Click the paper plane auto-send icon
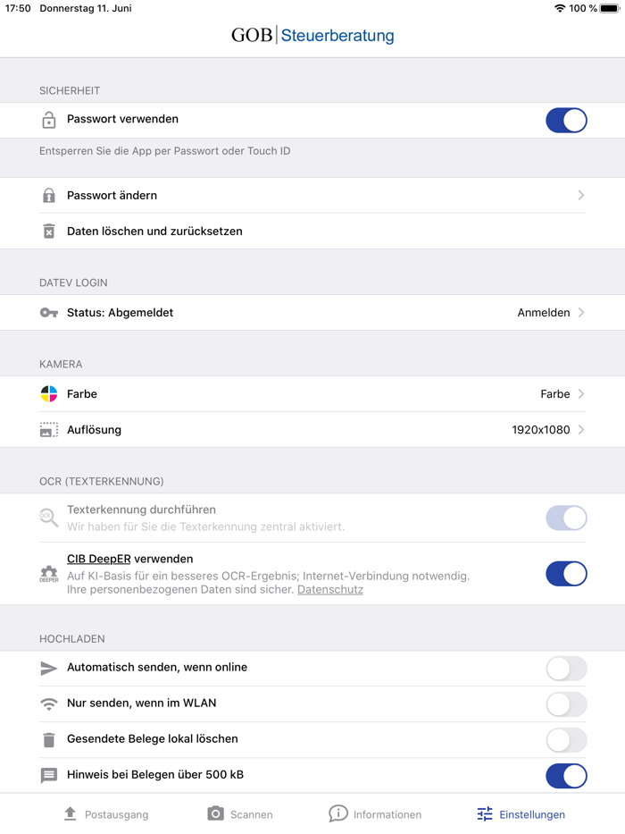The height and width of the screenshot is (834, 625). point(49,668)
